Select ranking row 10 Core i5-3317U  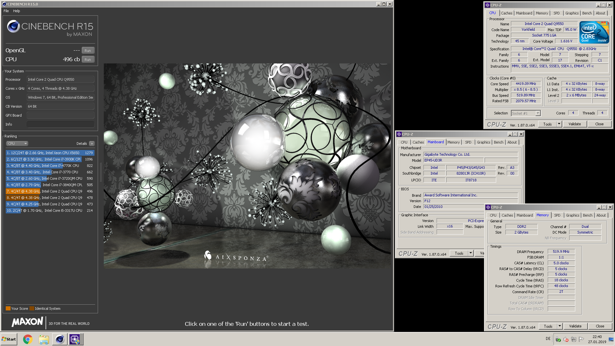(50, 210)
